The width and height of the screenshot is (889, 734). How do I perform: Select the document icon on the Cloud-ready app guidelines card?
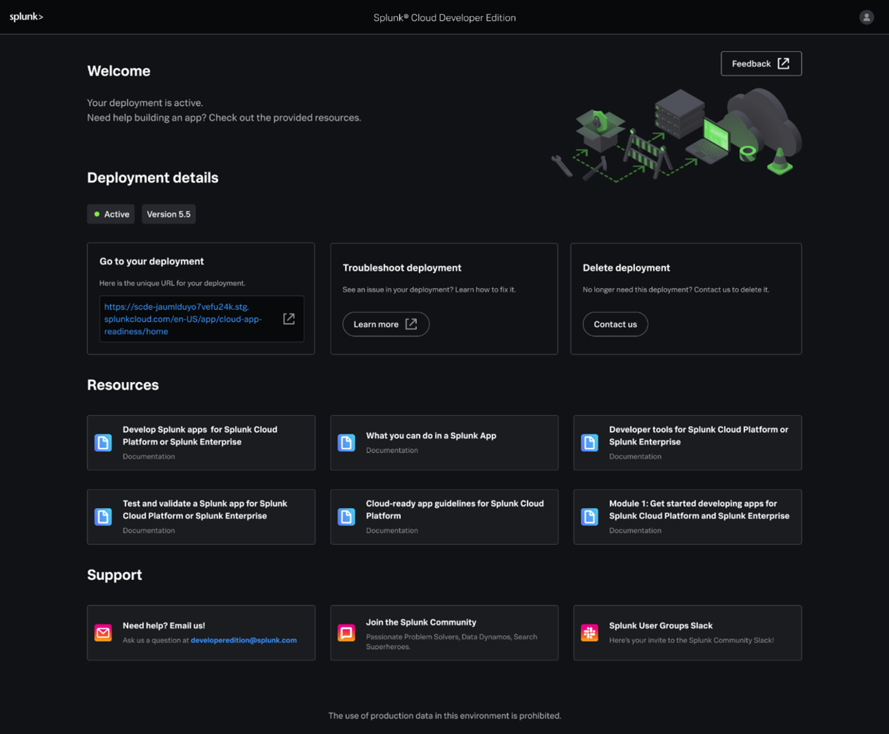click(x=346, y=517)
